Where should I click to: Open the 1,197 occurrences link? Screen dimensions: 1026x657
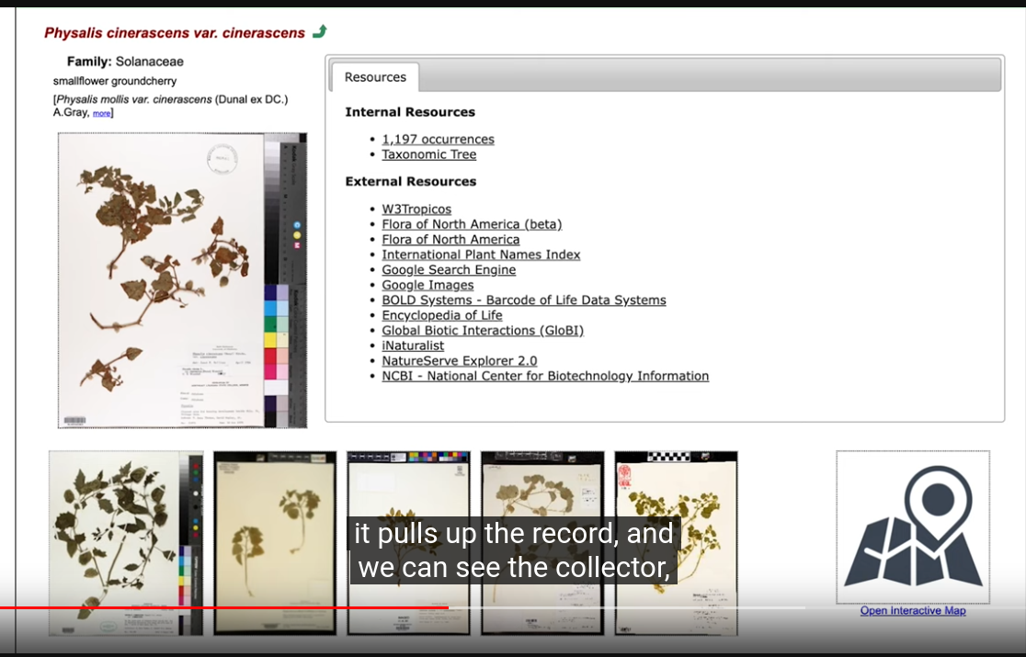[438, 140]
